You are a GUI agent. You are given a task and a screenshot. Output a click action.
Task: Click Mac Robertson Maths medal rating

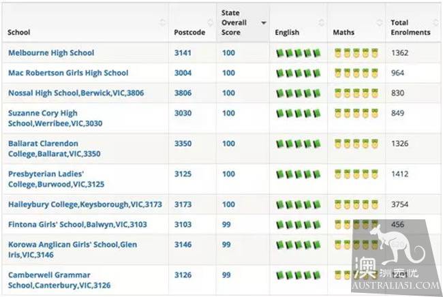click(x=356, y=73)
